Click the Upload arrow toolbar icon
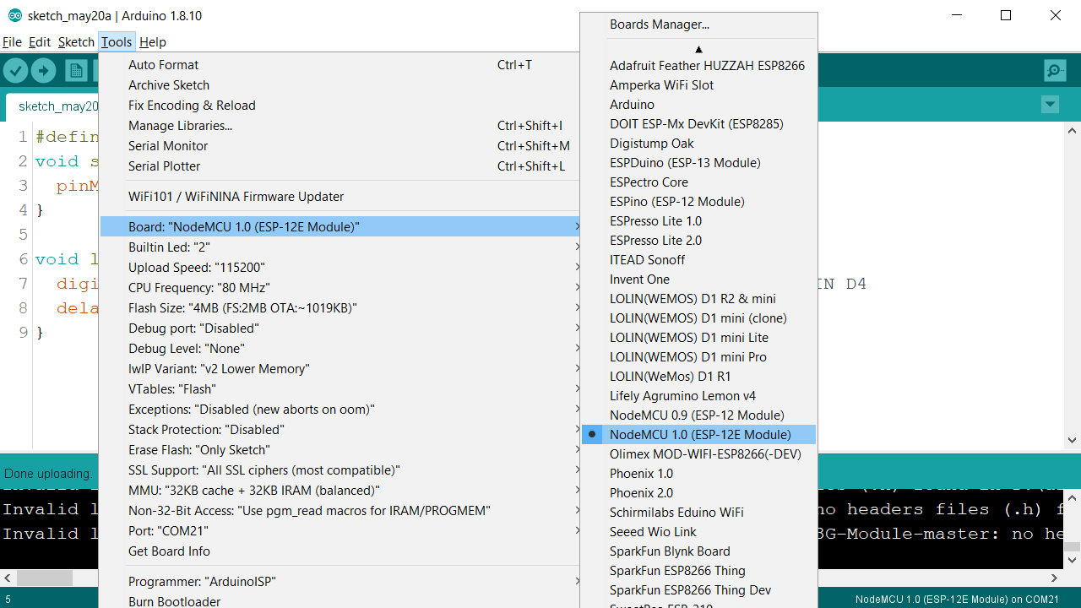This screenshot has height=608, width=1081. point(44,71)
